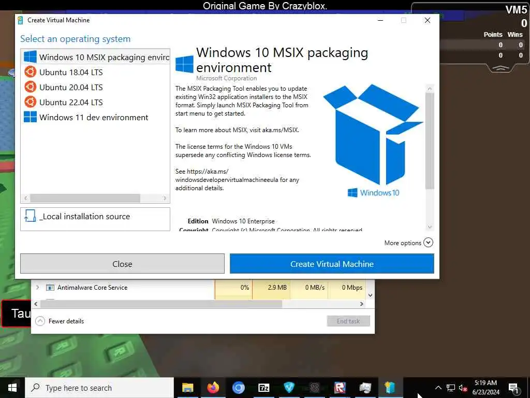The width and height of the screenshot is (530, 398).
Task: Pick Ubuntu 22.04 LTS in the OS list
Action: pyautogui.click(x=95, y=102)
